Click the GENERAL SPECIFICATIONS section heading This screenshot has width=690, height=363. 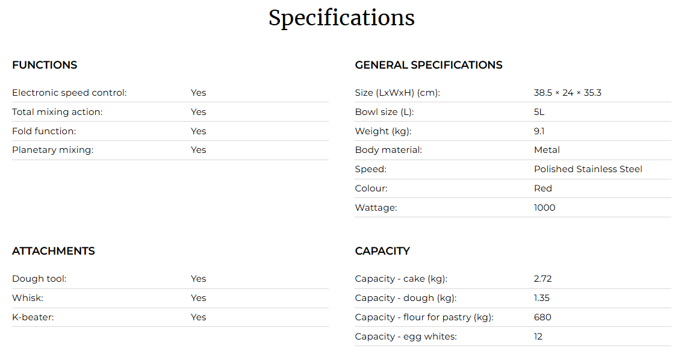[428, 65]
